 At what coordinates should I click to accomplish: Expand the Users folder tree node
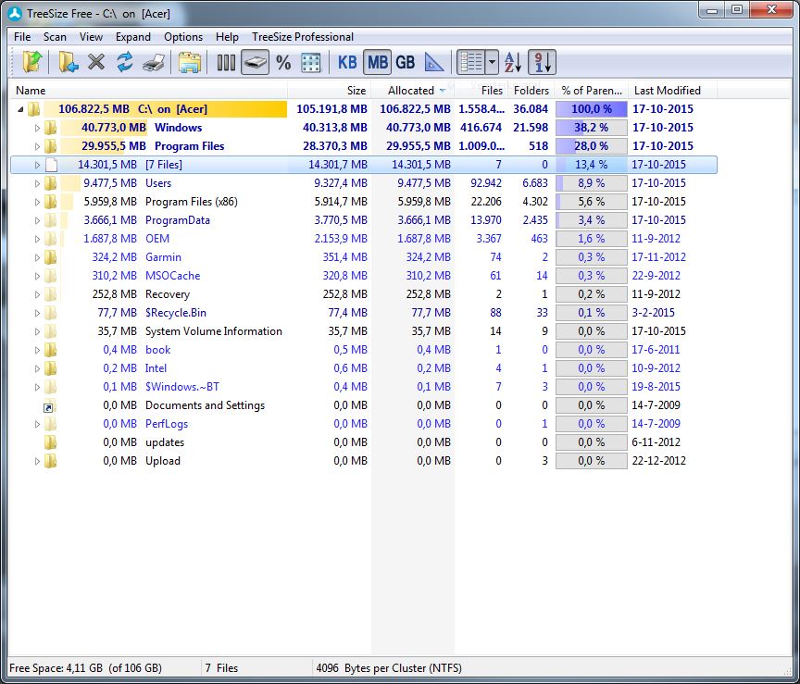click(x=38, y=183)
